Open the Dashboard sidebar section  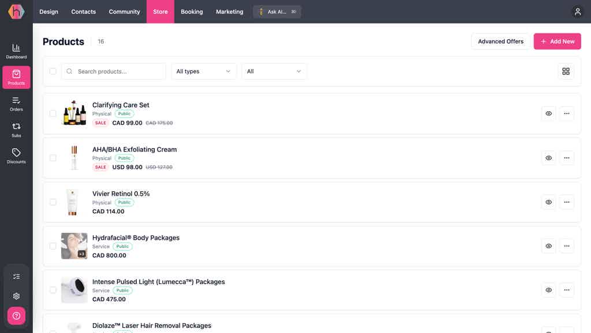16,51
